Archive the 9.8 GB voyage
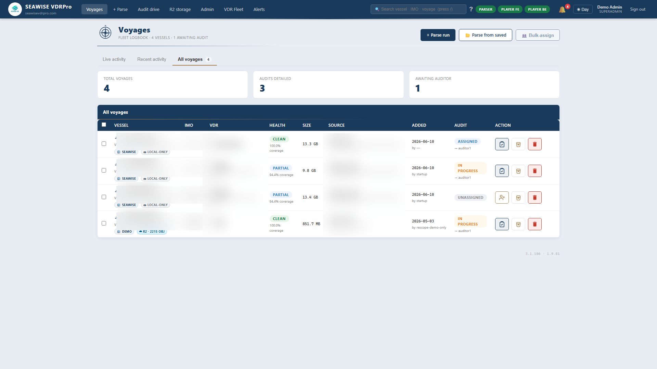The height and width of the screenshot is (369, 657). (518, 171)
